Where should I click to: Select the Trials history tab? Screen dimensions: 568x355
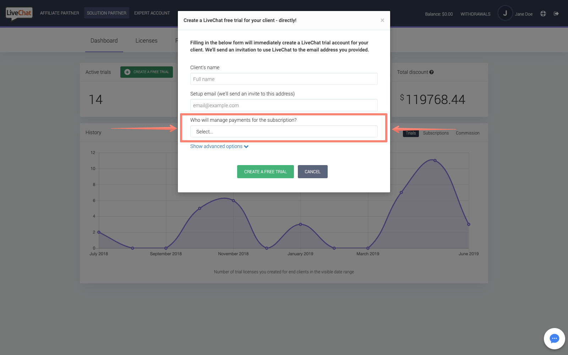point(411,133)
